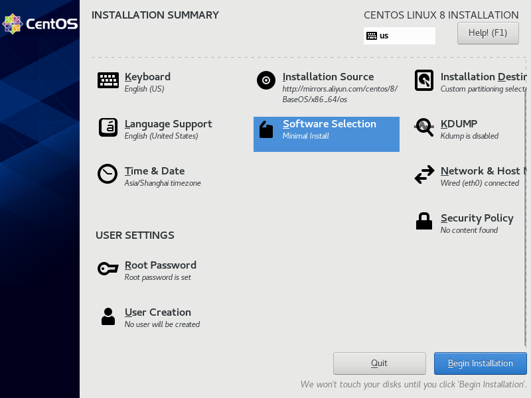Click 'Custom partitioning selected' status text

(484, 89)
